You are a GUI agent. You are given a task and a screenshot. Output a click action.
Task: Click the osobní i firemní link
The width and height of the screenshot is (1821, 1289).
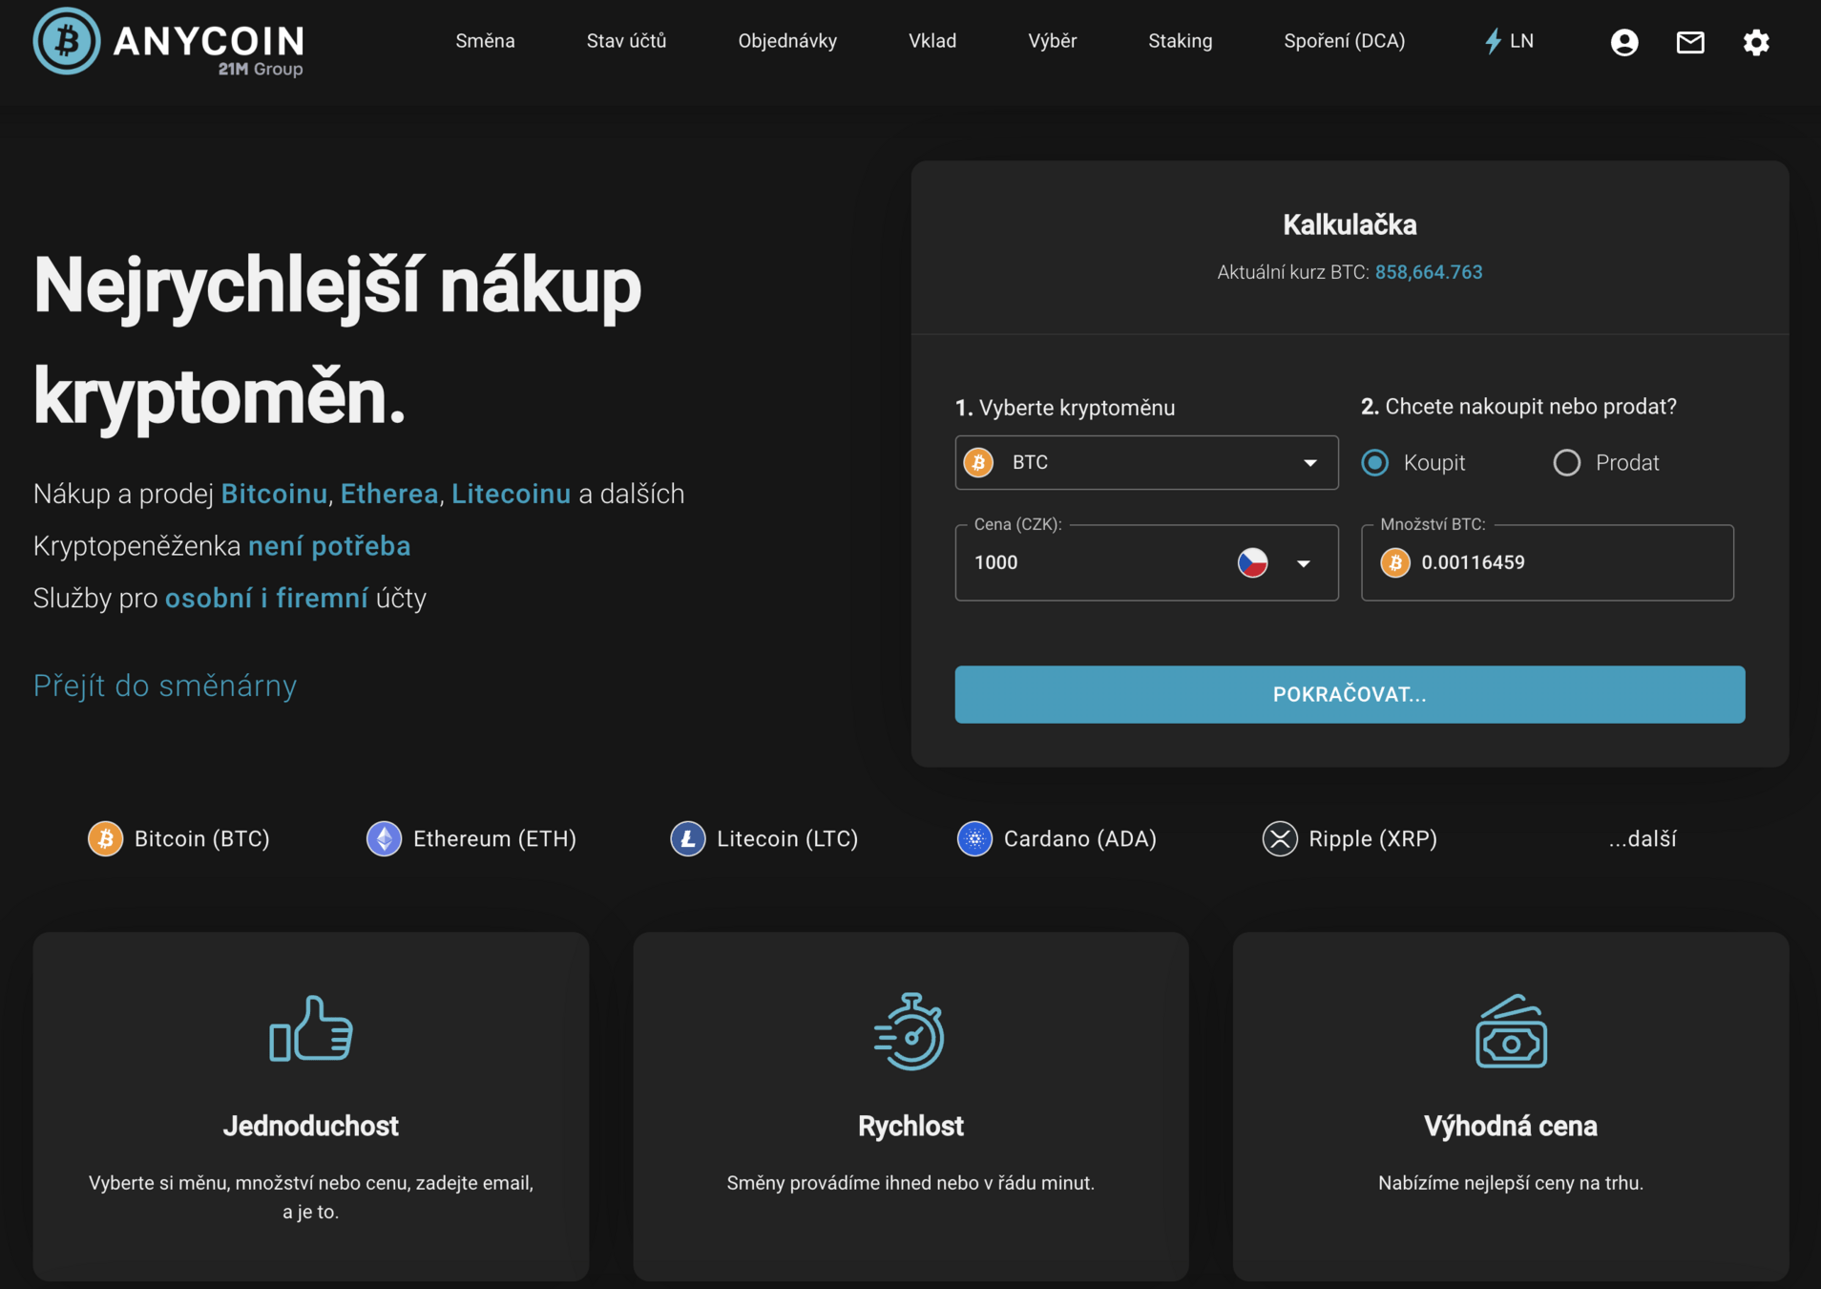[x=266, y=598]
